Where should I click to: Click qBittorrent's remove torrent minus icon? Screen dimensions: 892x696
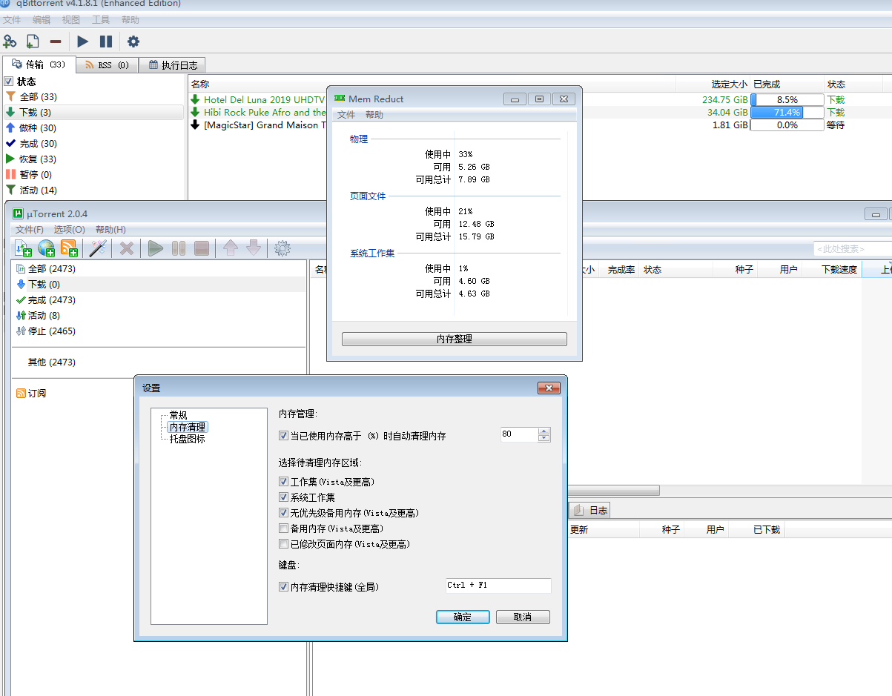pyautogui.click(x=56, y=42)
